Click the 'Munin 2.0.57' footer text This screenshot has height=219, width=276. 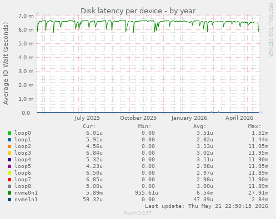[138, 213]
